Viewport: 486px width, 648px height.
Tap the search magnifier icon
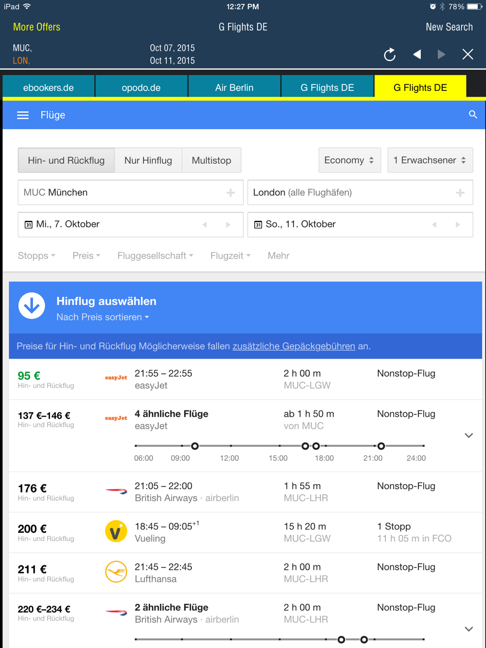(473, 115)
